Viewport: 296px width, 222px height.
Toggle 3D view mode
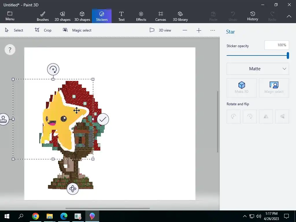point(160,30)
